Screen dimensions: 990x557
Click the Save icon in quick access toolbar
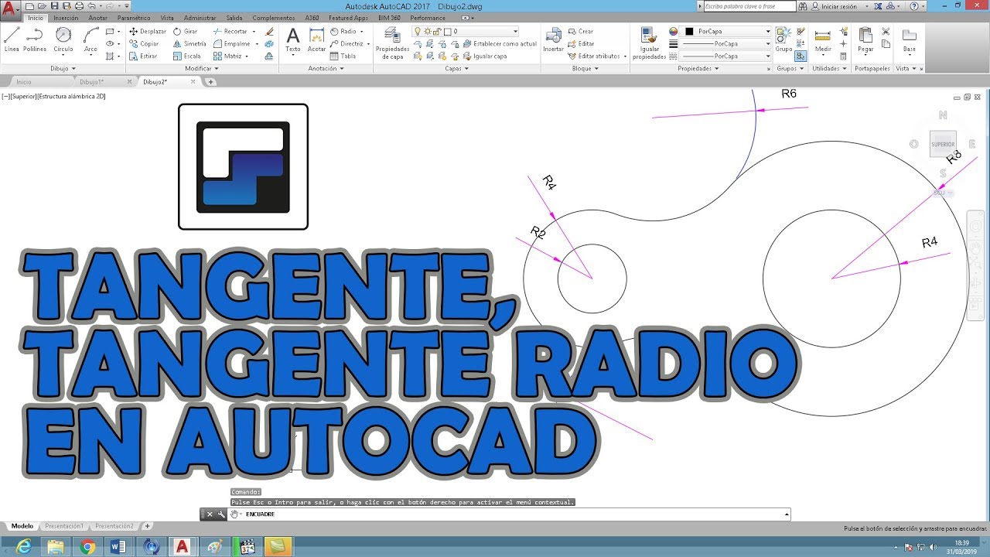(x=54, y=6)
